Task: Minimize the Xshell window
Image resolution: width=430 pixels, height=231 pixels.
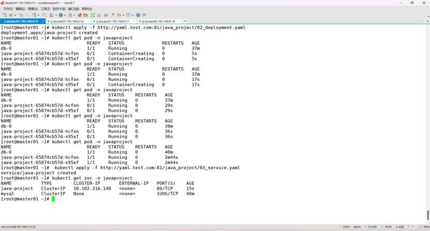Action: pyautogui.click(x=401, y=3)
